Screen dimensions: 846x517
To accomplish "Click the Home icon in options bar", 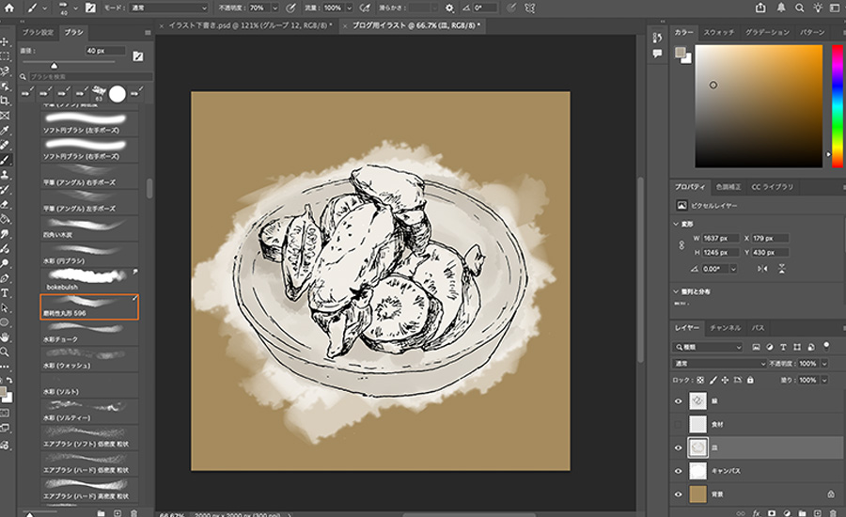I will click(7, 8).
